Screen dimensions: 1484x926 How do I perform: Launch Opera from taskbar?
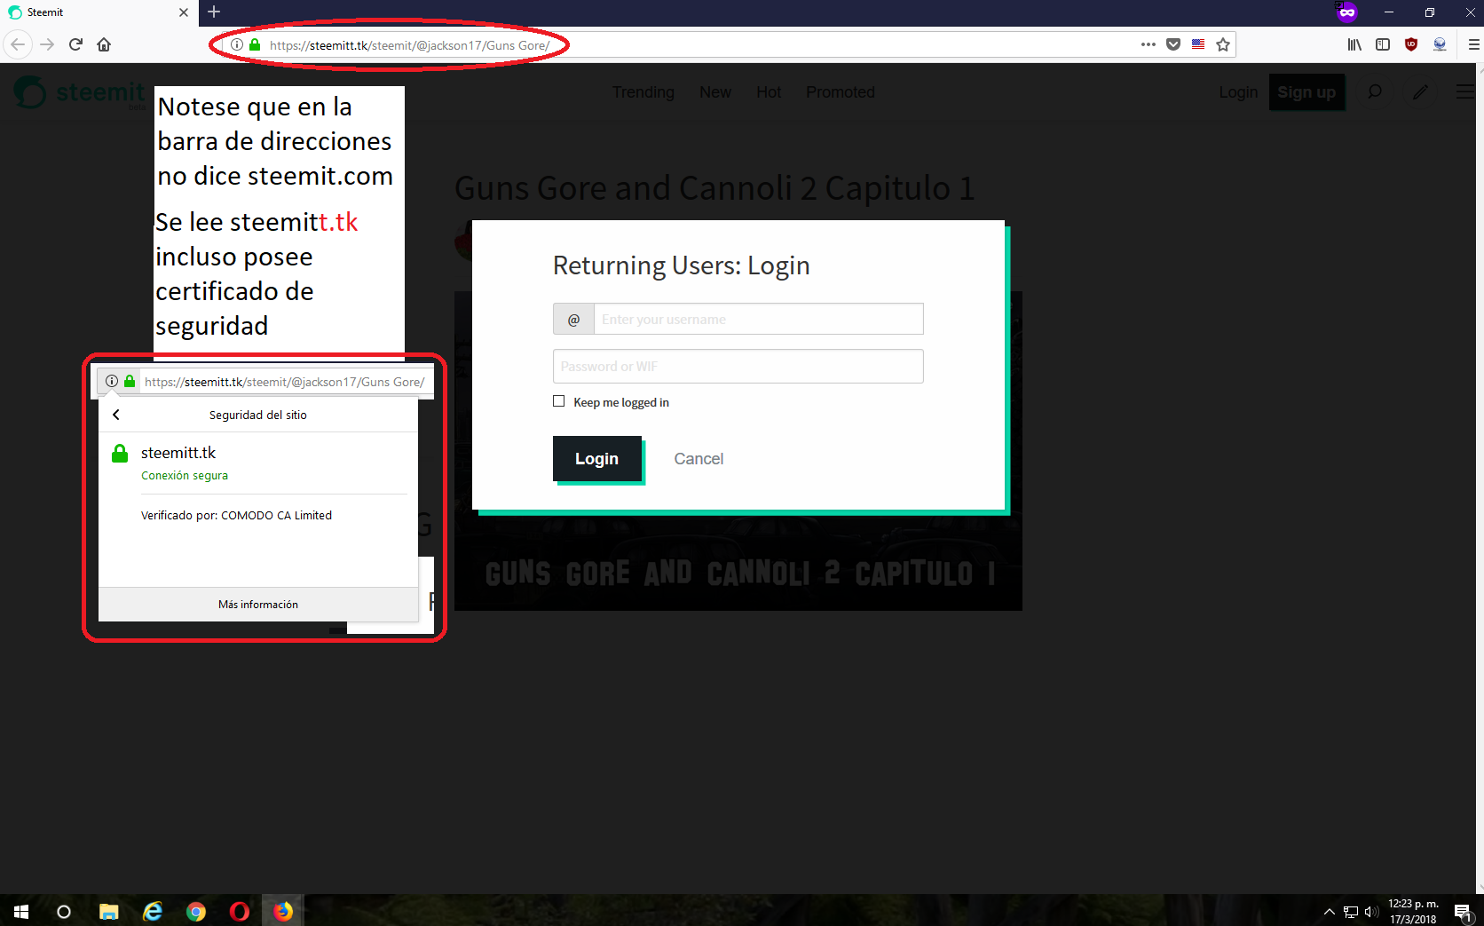point(240,912)
